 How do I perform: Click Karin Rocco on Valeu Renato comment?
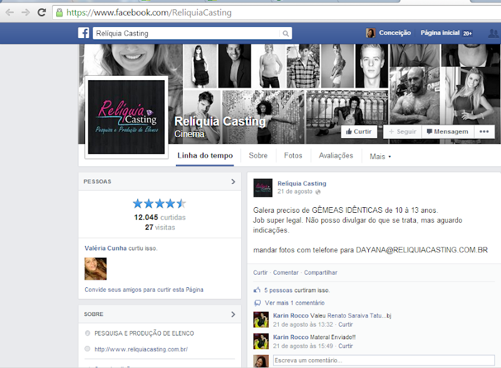pyautogui.click(x=291, y=315)
